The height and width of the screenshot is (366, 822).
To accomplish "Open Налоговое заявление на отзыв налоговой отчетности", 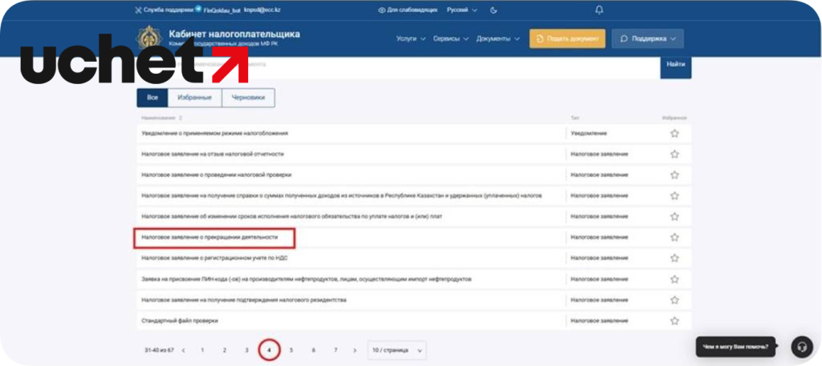I will 213,155.
